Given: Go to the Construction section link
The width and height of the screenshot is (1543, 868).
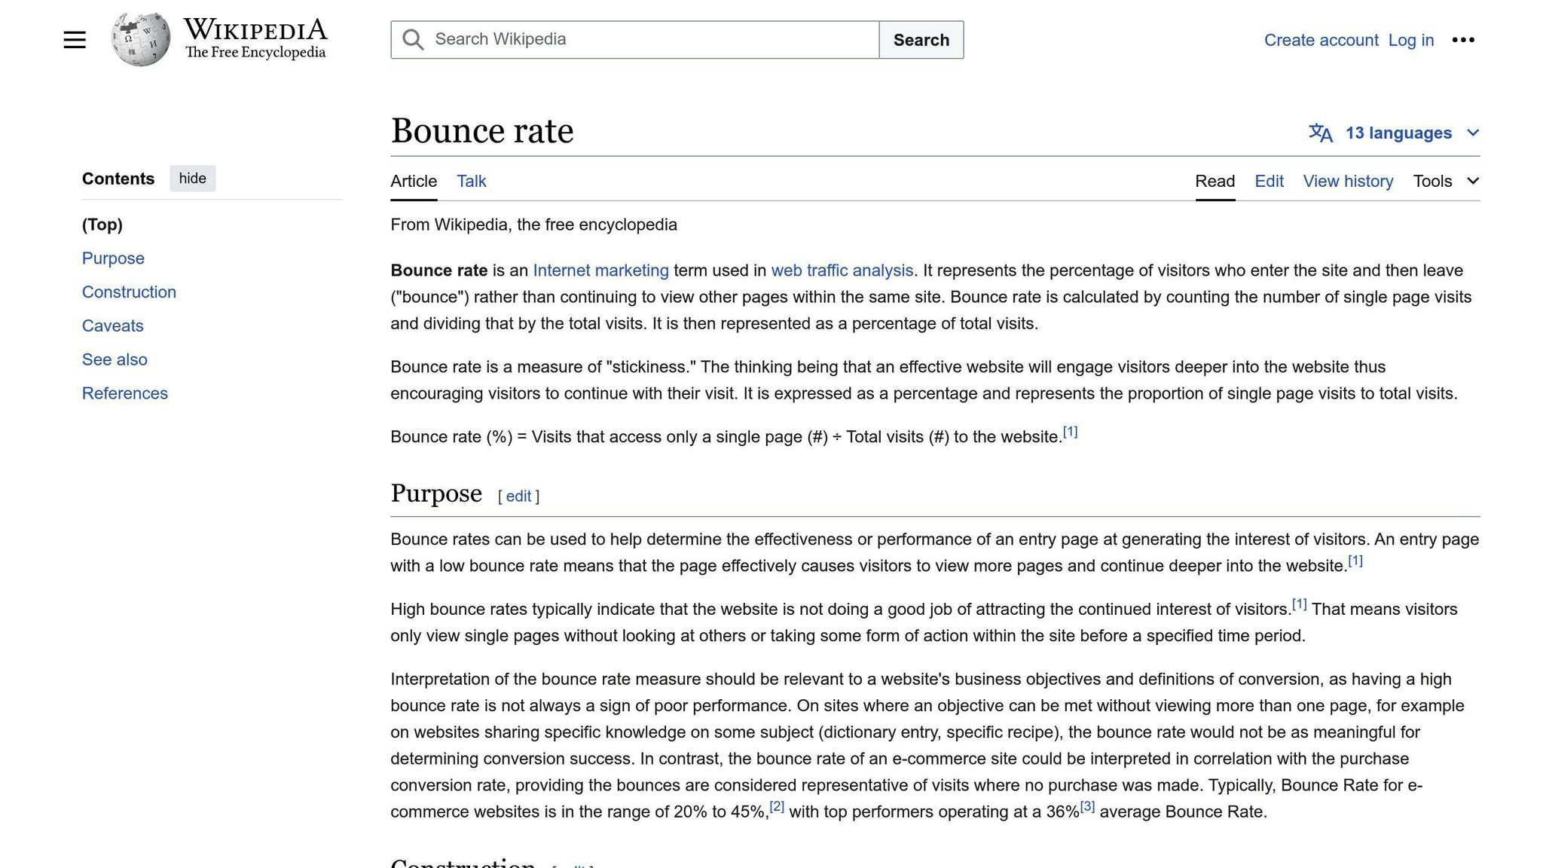Looking at the screenshot, I should [x=129, y=292].
